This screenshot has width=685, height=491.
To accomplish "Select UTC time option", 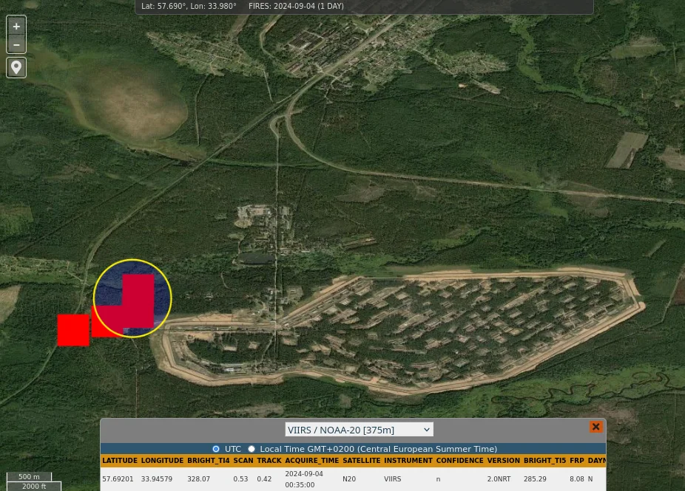I will [x=216, y=449].
